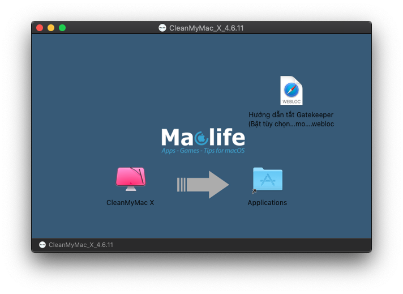Maximize the window with green button
This screenshot has height=294, width=403.
pos(62,28)
